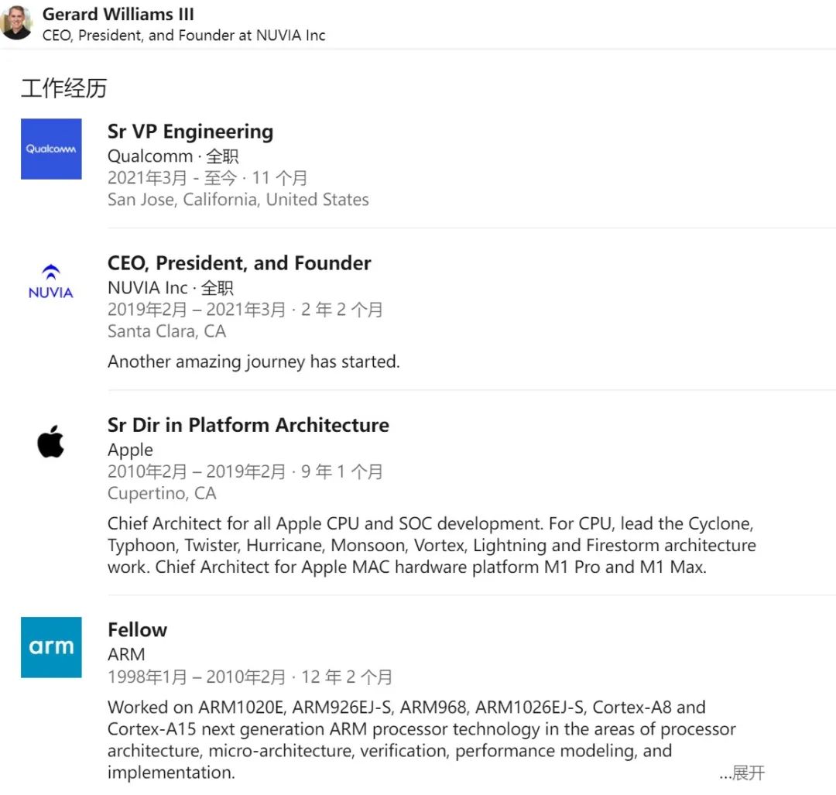Expand the ARM description with 展开
This screenshot has height=795, width=836.
click(x=742, y=773)
